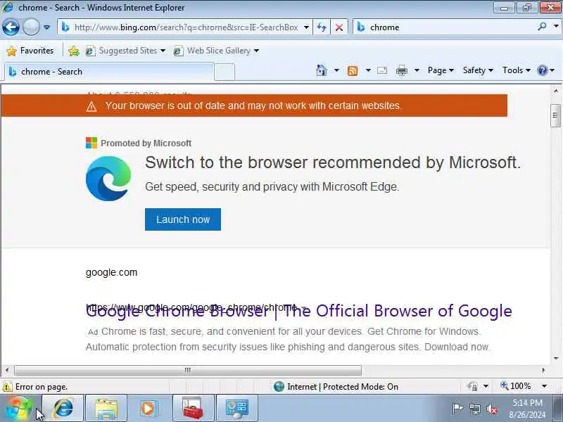Expand the feeds dropdown arrow
563x422 pixels.
point(368,70)
